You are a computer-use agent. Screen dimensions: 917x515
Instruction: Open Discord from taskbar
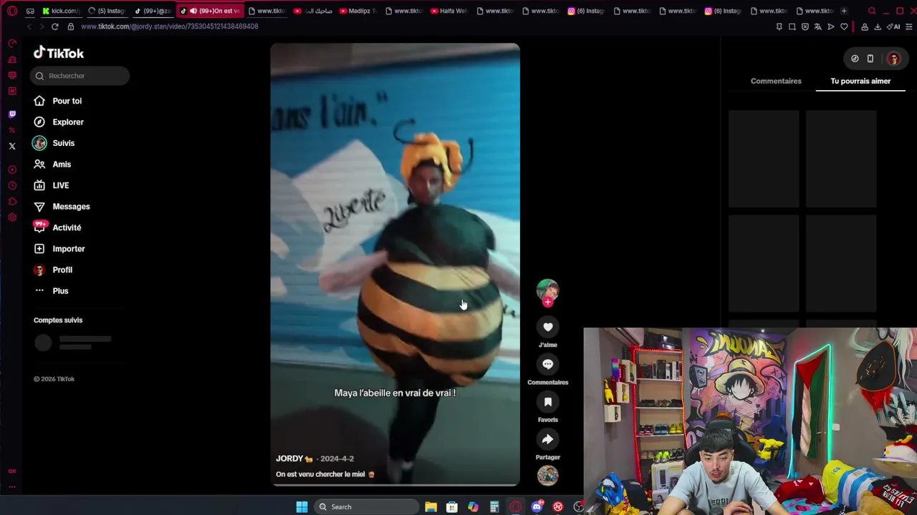[x=537, y=506]
